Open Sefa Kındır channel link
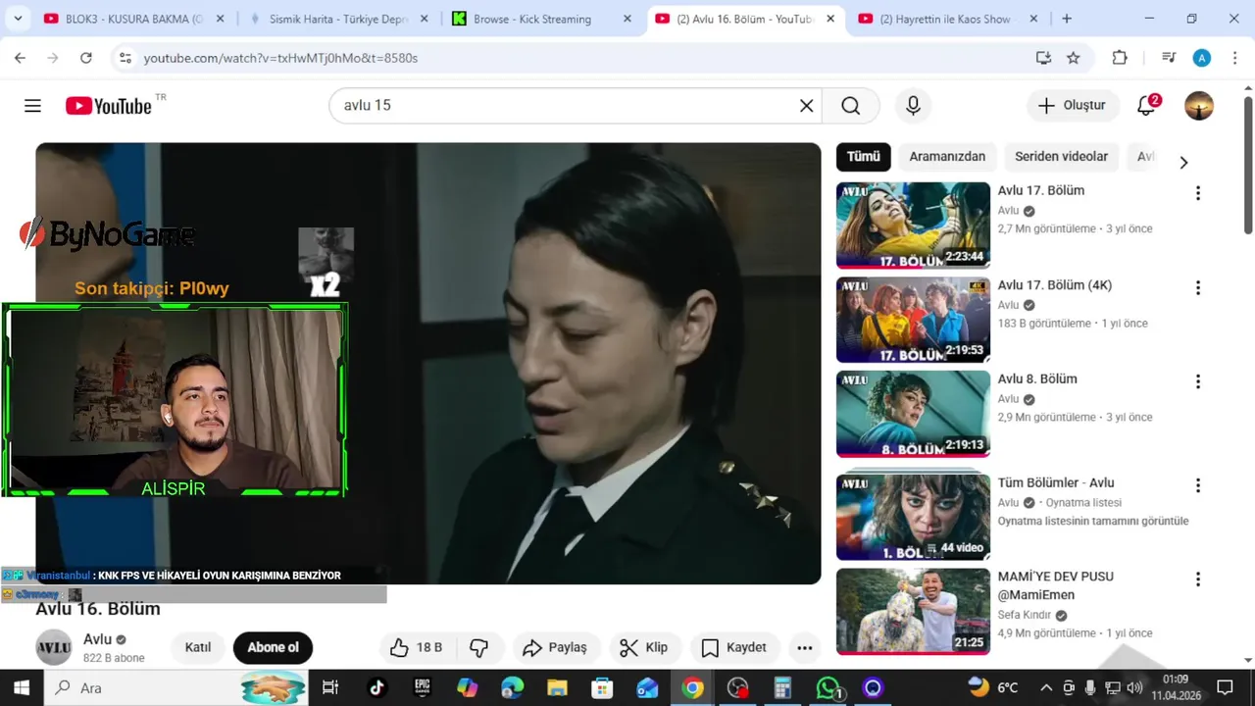Image resolution: width=1255 pixels, height=706 pixels. pos(1024,615)
